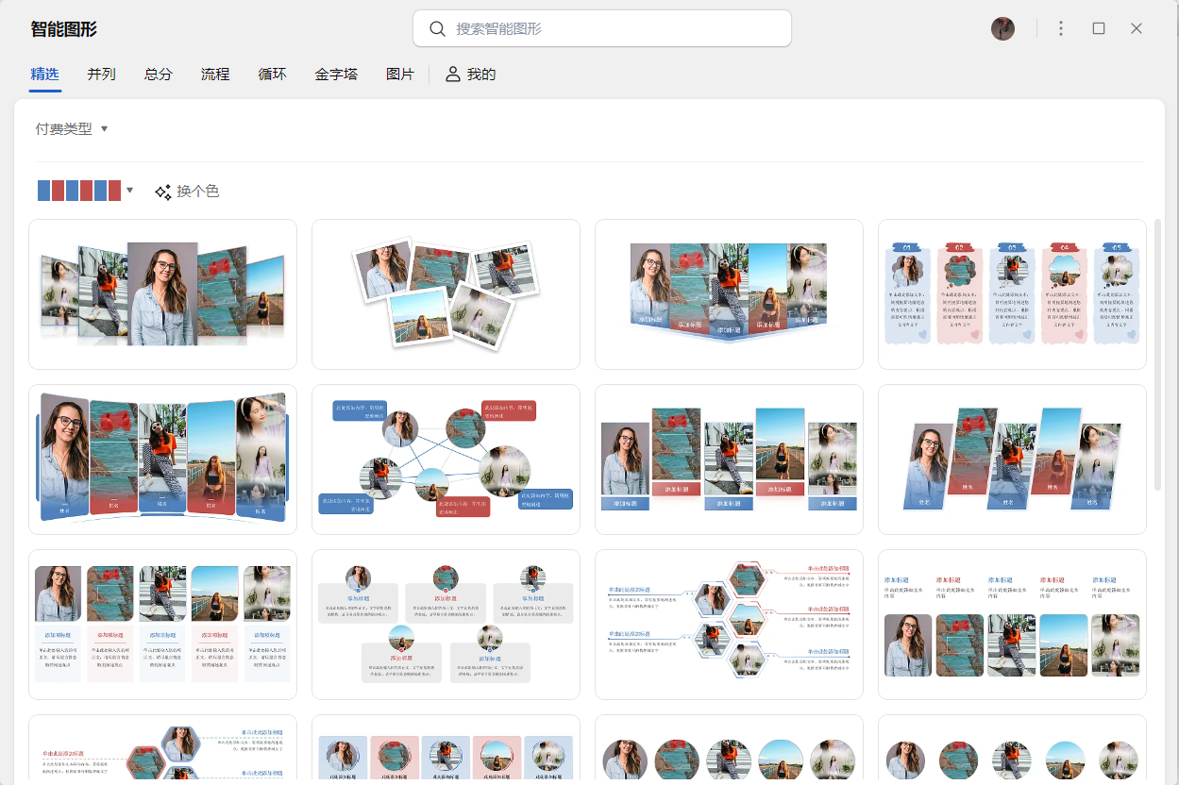Switch to the 流程 tab
Viewport: 1179px width, 785px height.
coord(214,74)
